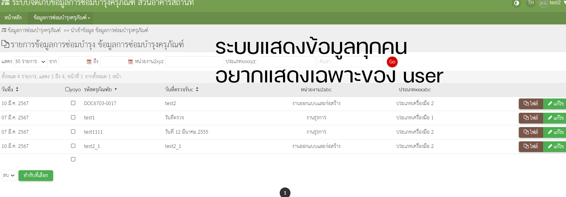Open the calendar picker for the ถึง date
566x197 pixels.
[x=130, y=62]
